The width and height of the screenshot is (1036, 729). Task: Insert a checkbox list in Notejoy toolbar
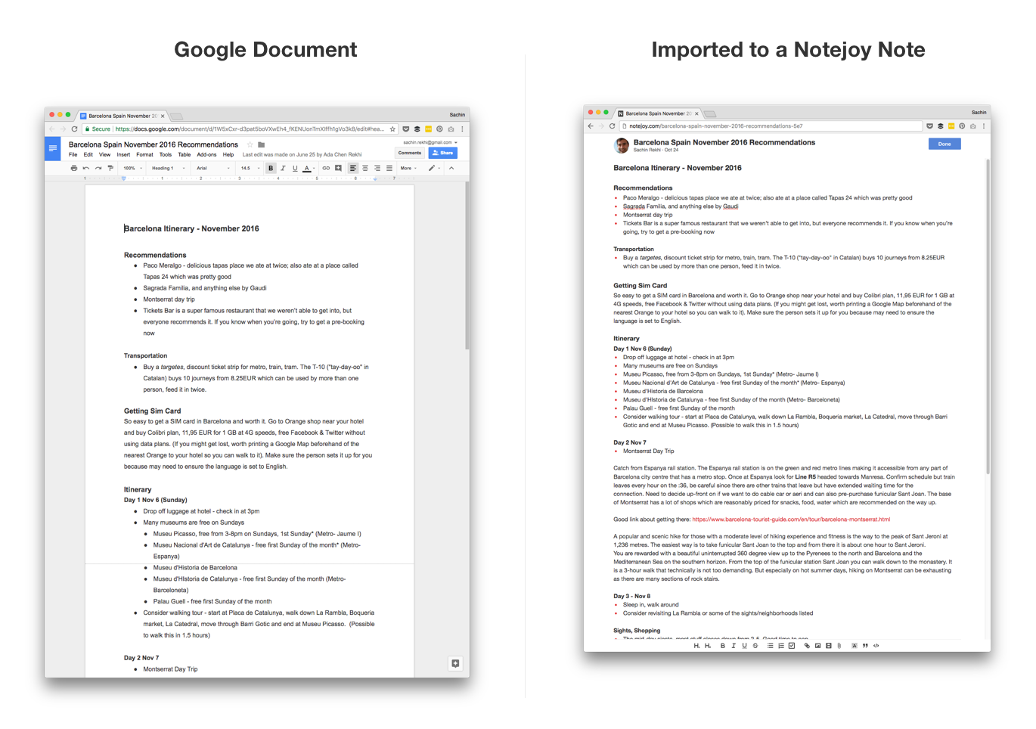792,646
